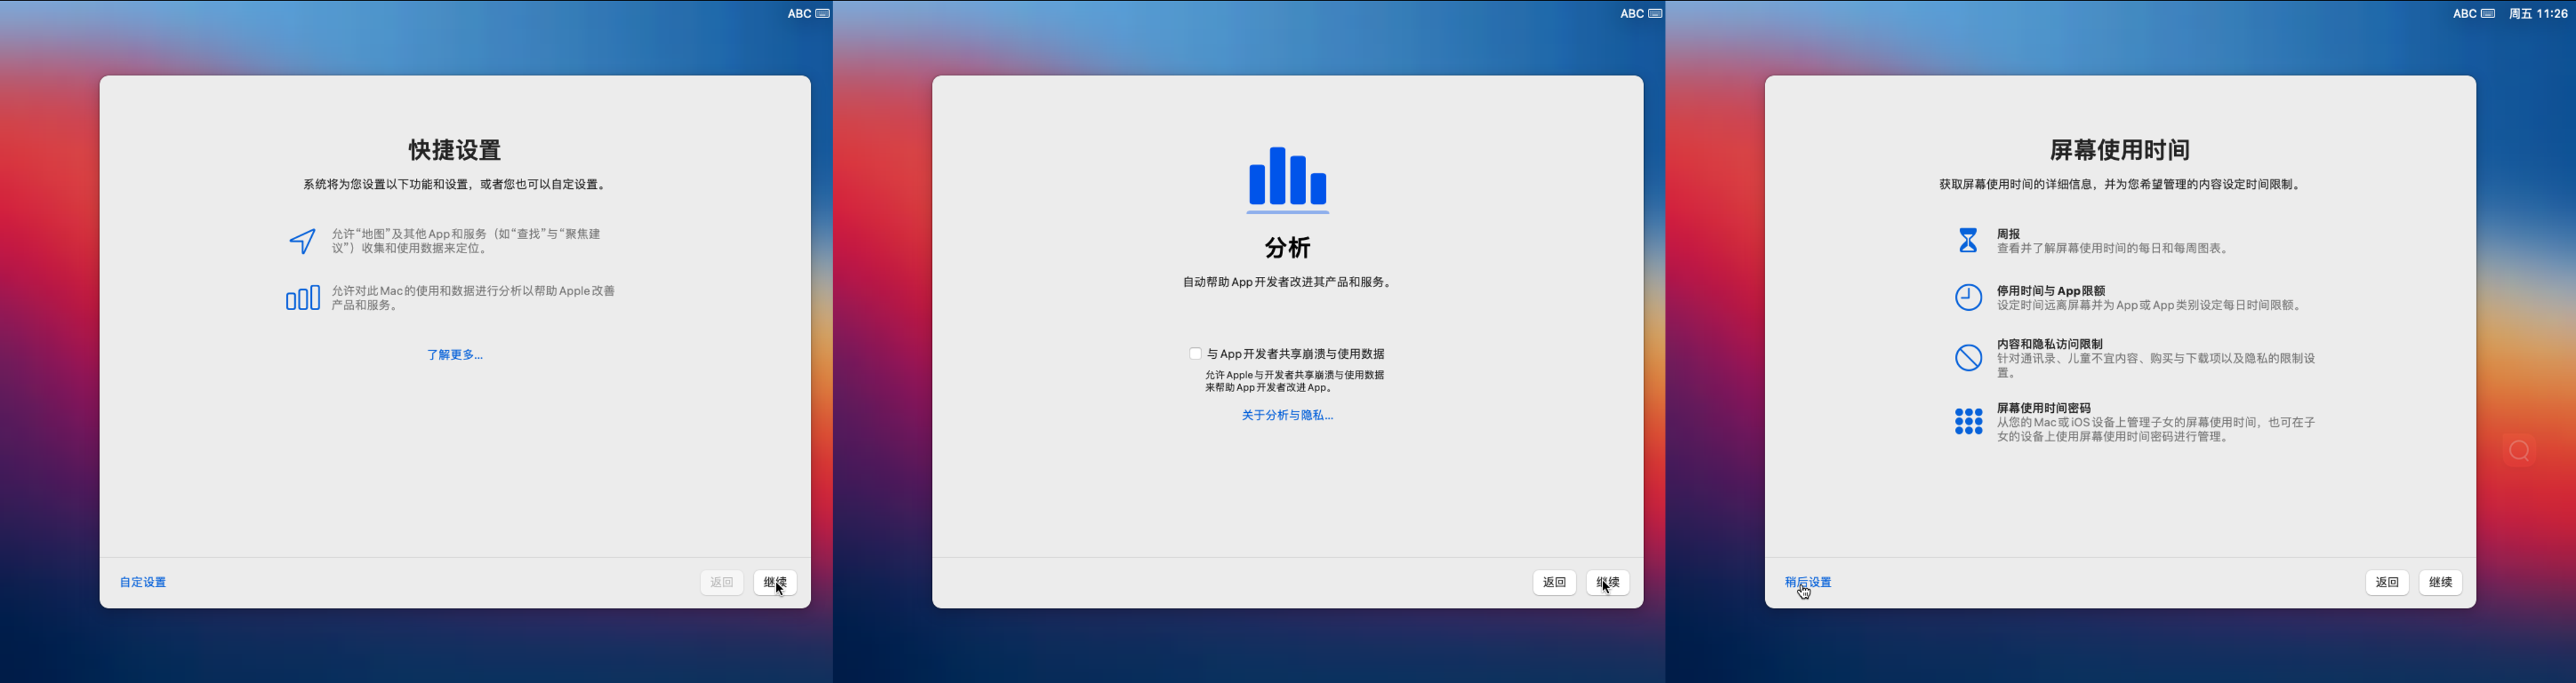Click the 分析 heading text
Viewport: 2576px width, 683px height.
pyautogui.click(x=1287, y=248)
